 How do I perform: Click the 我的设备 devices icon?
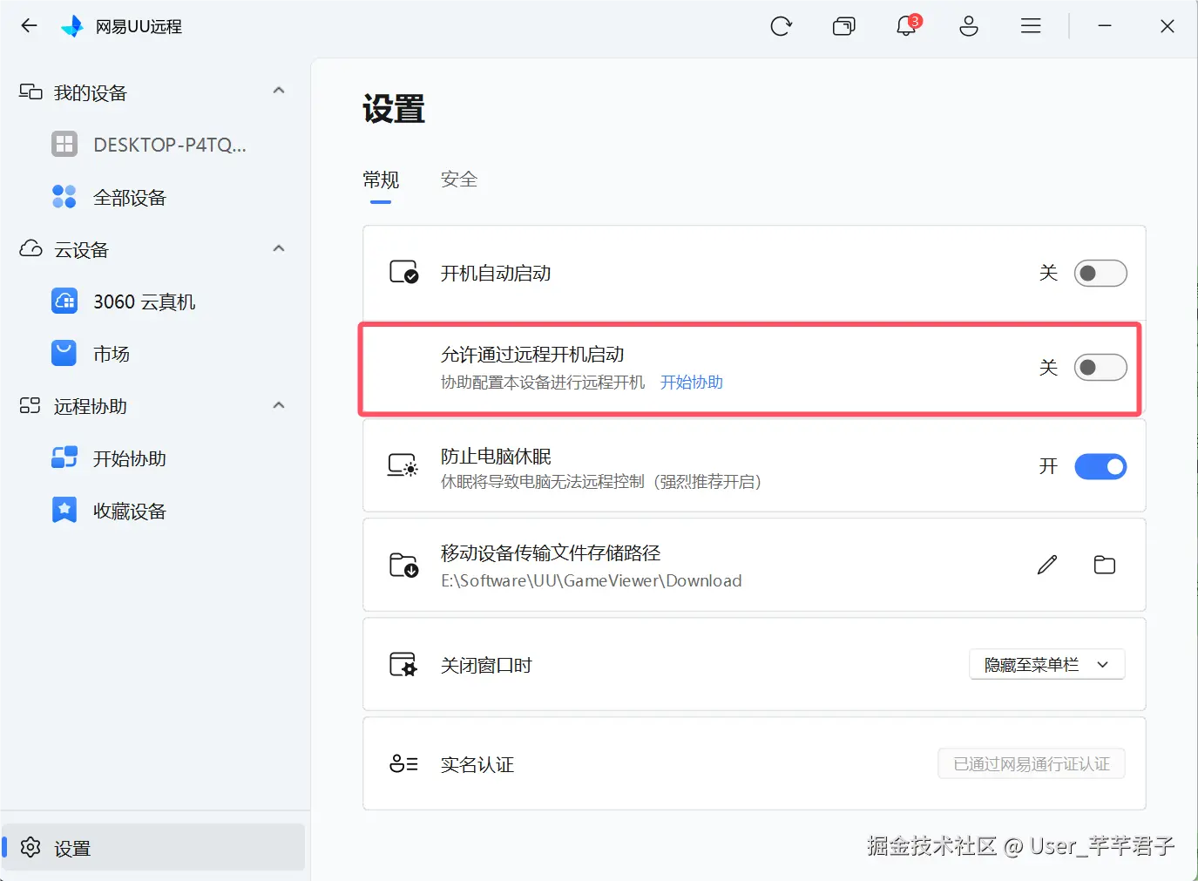[x=30, y=92]
